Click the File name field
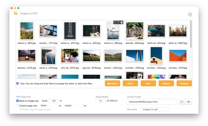 [x=155, y=109]
